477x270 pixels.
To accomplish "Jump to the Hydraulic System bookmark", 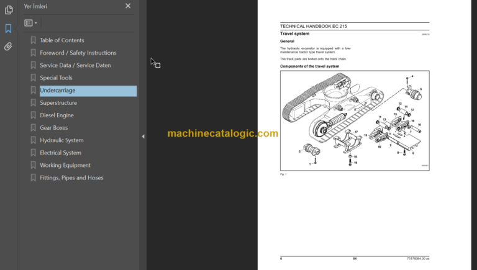I will 61,140.
